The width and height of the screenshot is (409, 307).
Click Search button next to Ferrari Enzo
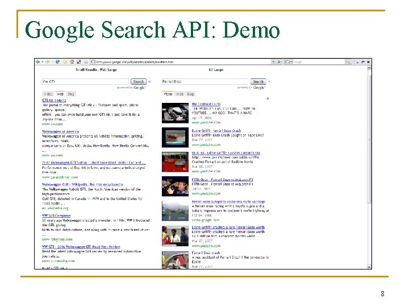[x=258, y=82]
